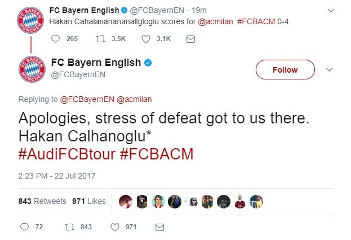Follow FC Bayern English account
351x240 pixels.
pyautogui.click(x=285, y=70)
